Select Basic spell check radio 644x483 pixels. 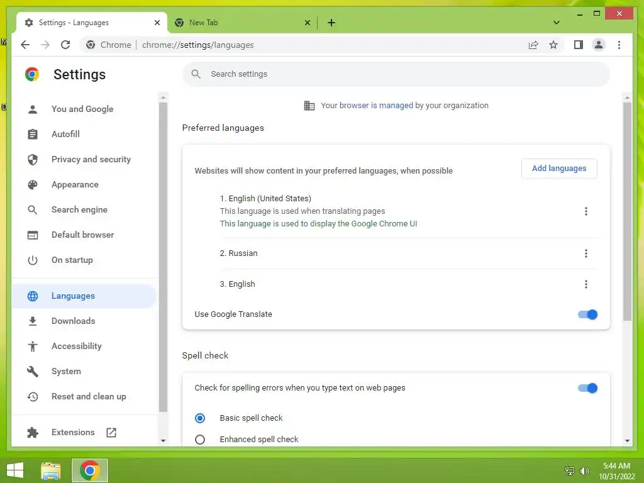(x=200, y=418)
